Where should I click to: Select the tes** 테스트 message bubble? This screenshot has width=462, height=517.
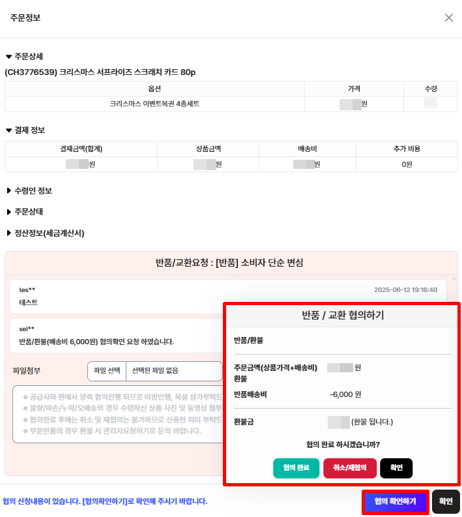117,297
